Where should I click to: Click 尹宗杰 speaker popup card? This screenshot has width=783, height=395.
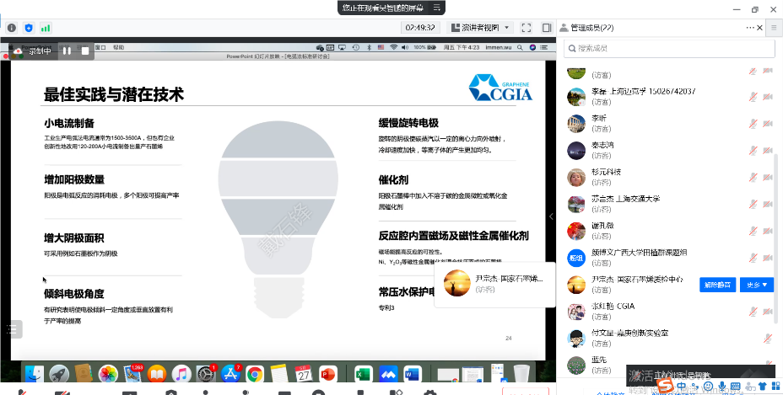[494, 284]
